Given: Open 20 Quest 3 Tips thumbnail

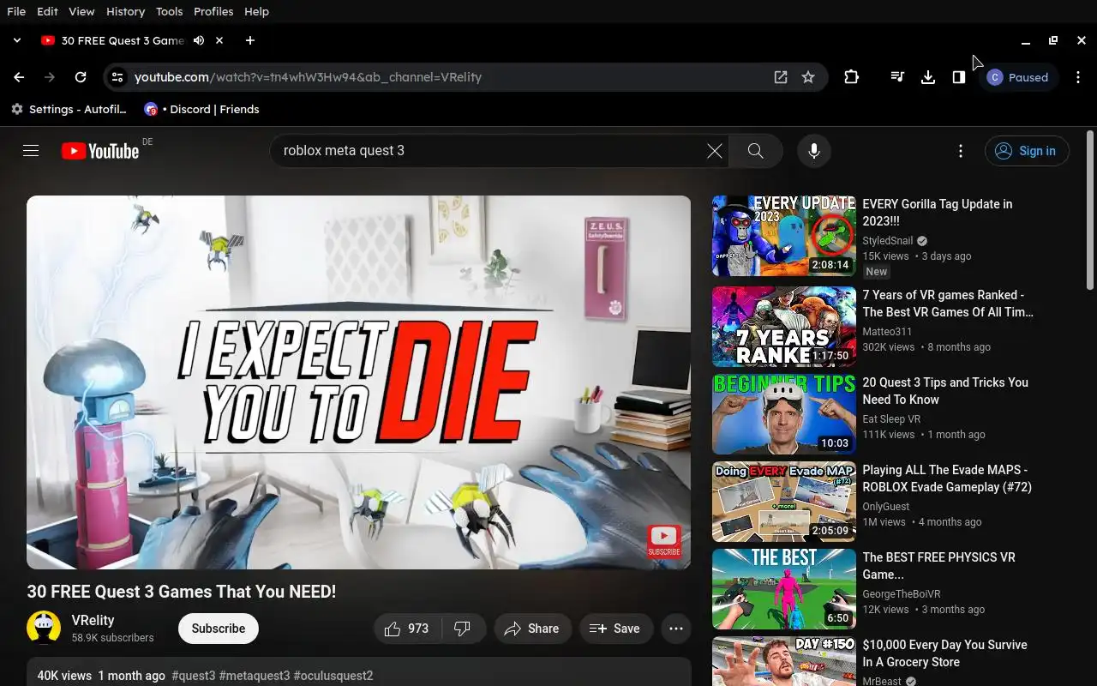Looking at the screenshot, I should tap(784, 414).
